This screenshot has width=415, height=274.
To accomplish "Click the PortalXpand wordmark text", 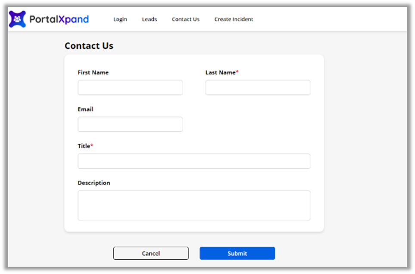I will [59, 19].
